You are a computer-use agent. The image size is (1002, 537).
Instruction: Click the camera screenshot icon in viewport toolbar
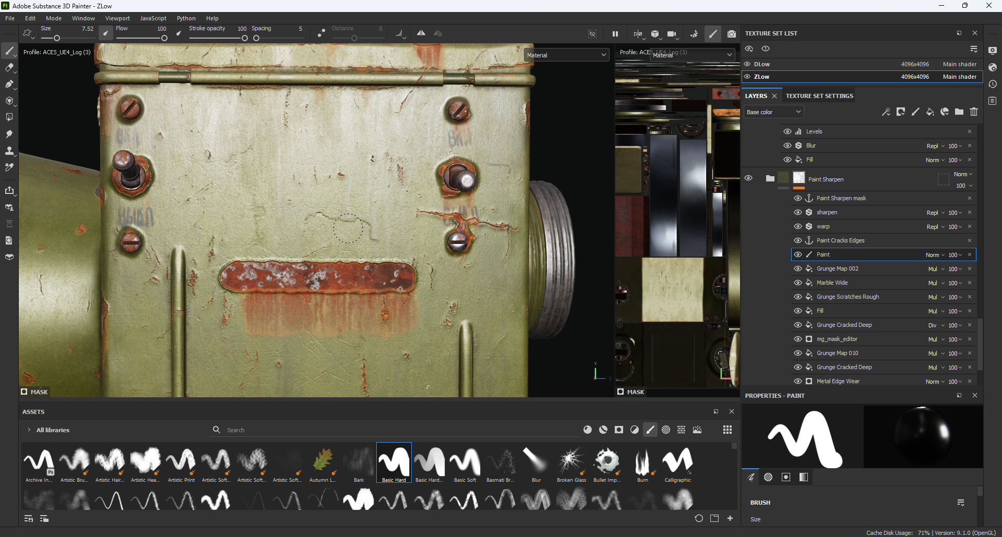[732, 34]
